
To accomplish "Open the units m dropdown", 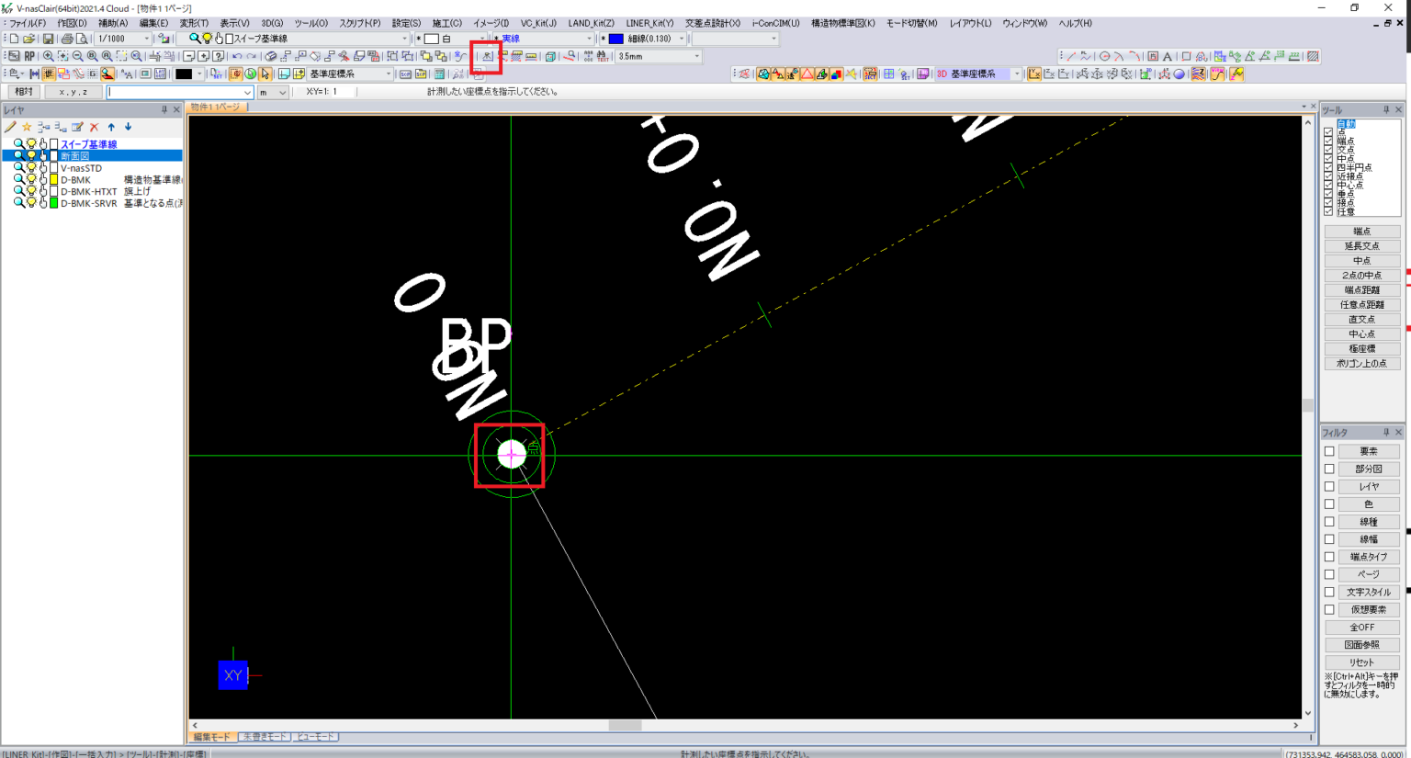I will pyautogui.click(x=281, y=91).
